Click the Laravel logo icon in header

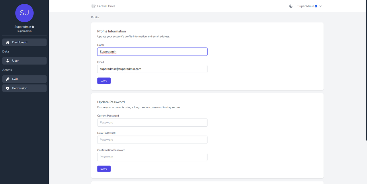click(x=93, y=6)
